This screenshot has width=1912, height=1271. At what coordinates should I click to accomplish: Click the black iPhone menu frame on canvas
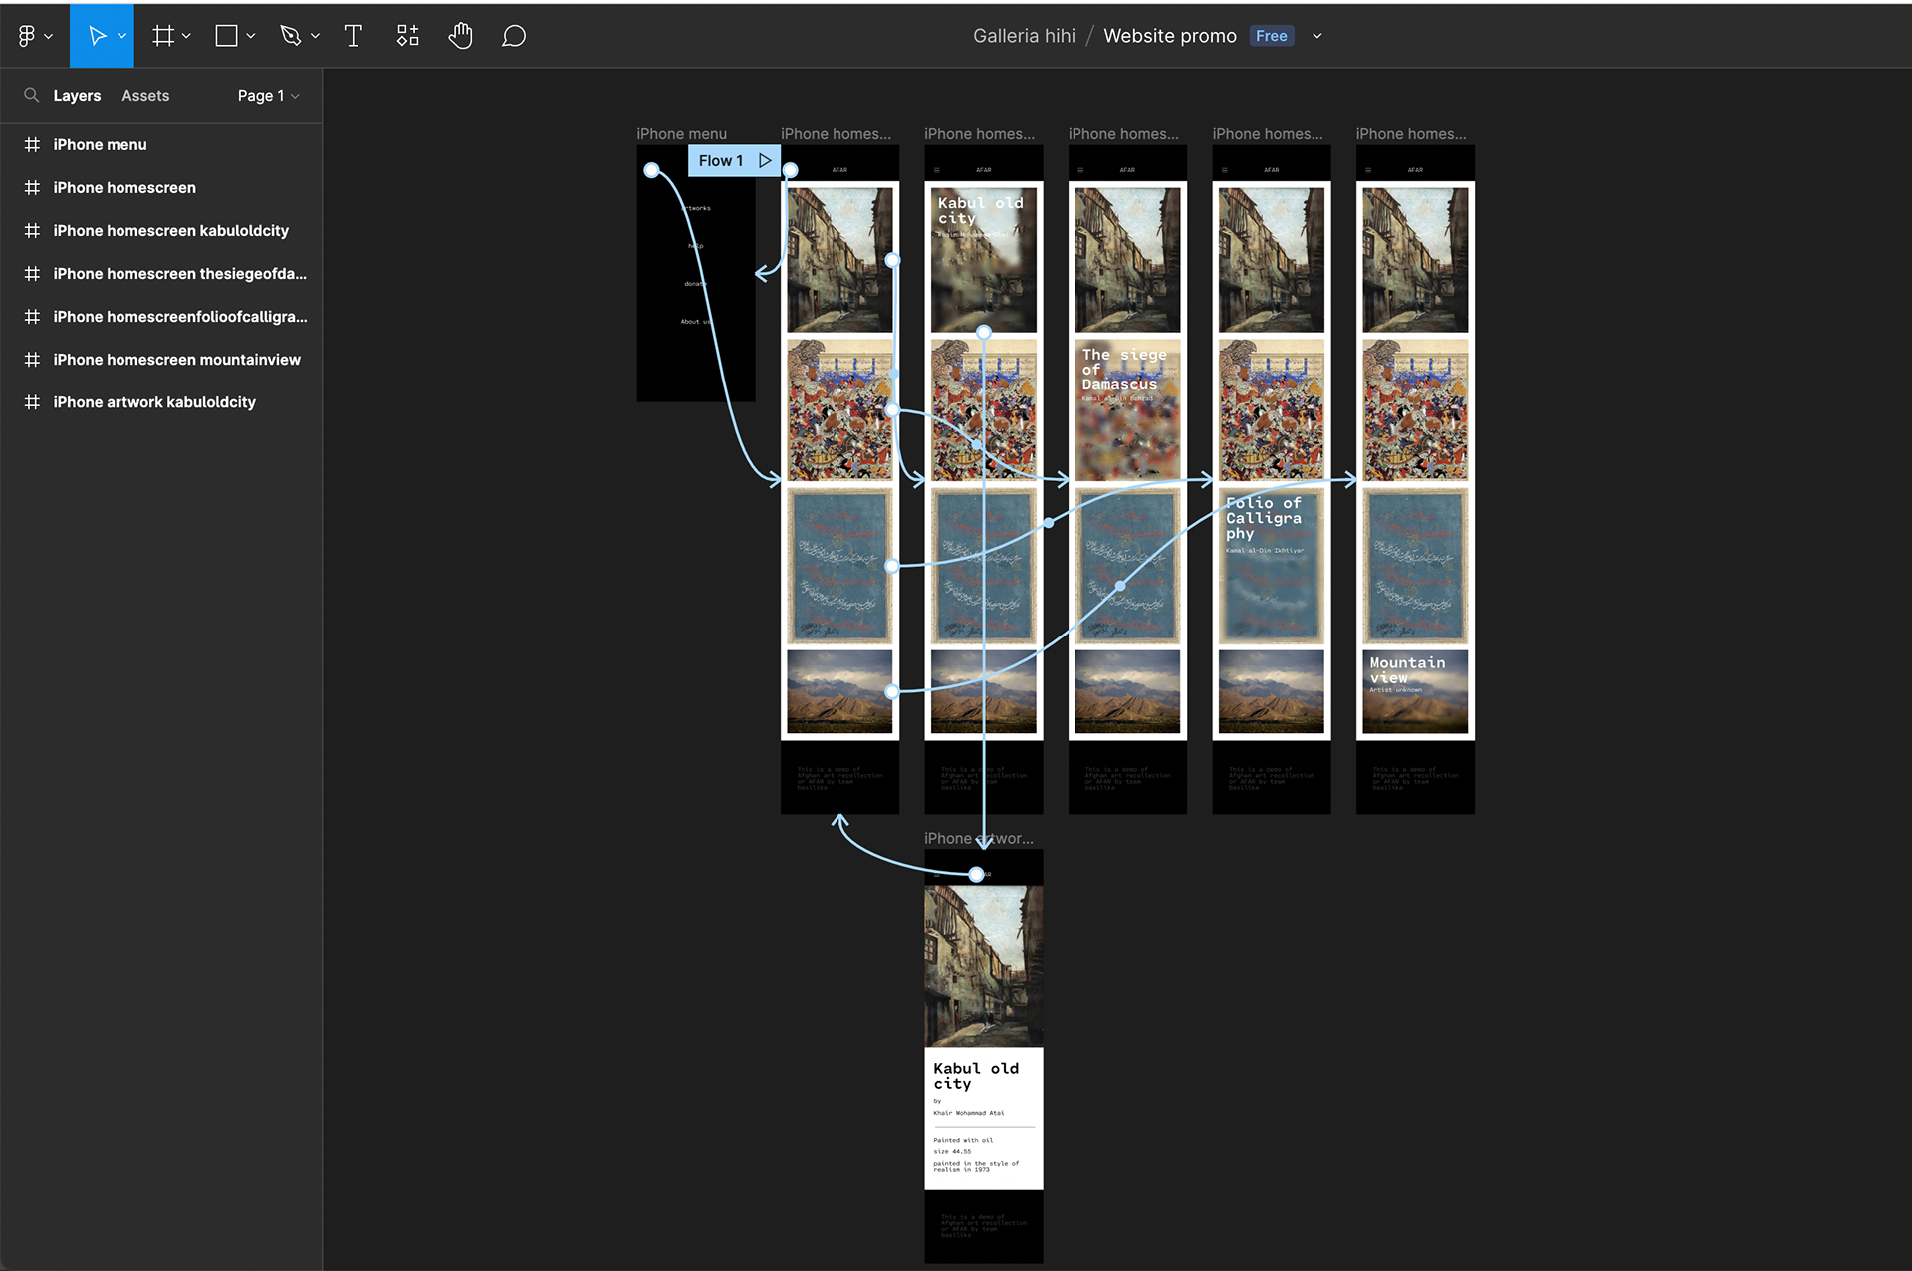tap(696, 274)
